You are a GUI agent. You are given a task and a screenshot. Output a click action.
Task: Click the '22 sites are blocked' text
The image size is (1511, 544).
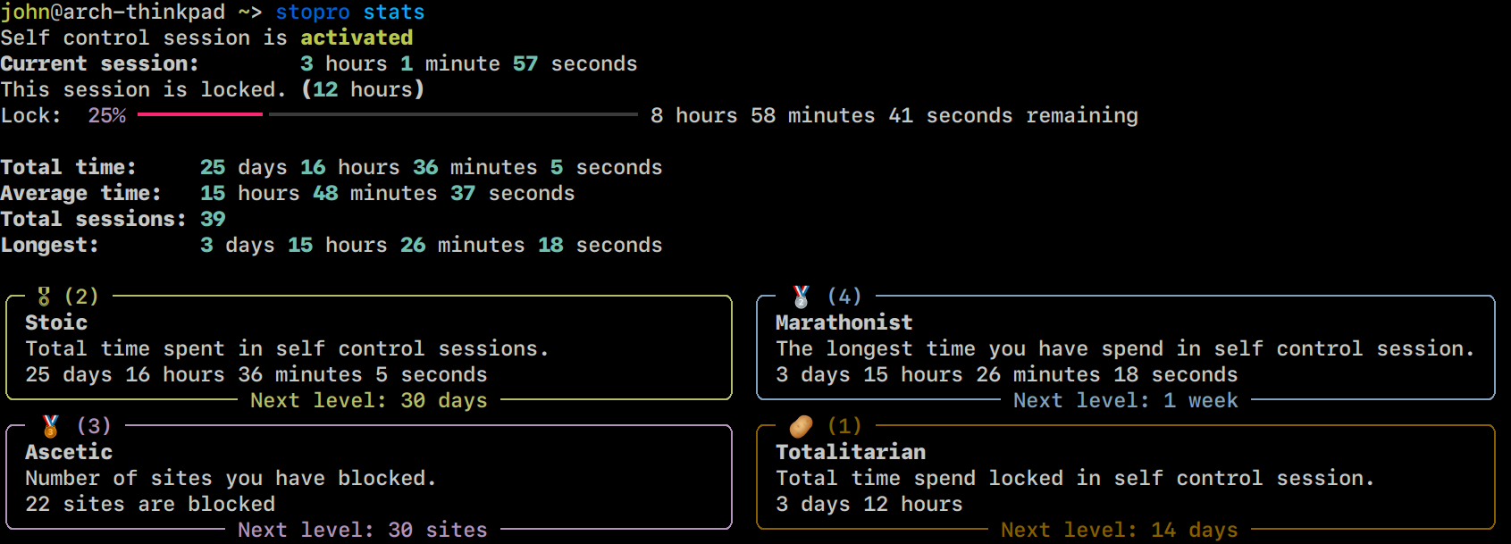click(150, 504)
